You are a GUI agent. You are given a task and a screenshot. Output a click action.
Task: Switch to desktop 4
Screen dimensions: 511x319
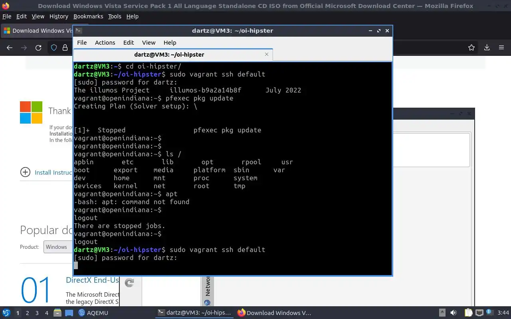47,313
